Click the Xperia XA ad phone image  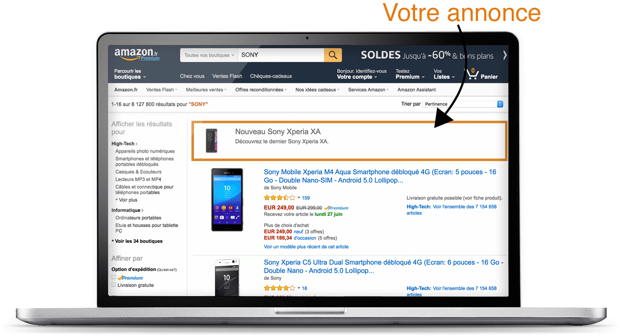click(x=212, y=140)
